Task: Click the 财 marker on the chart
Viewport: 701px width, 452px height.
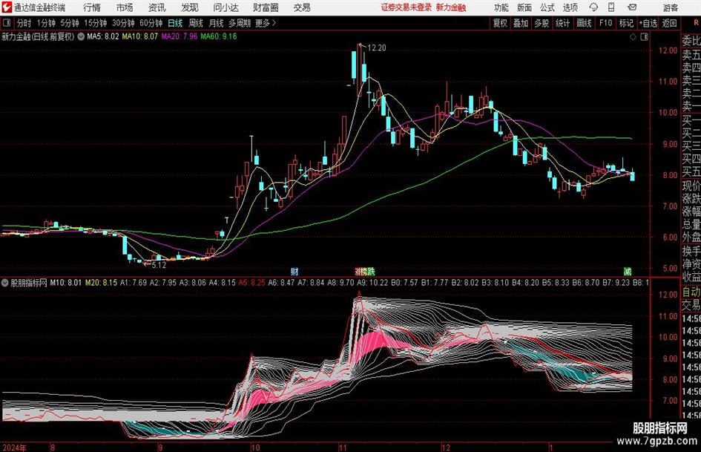Action: 294,271
